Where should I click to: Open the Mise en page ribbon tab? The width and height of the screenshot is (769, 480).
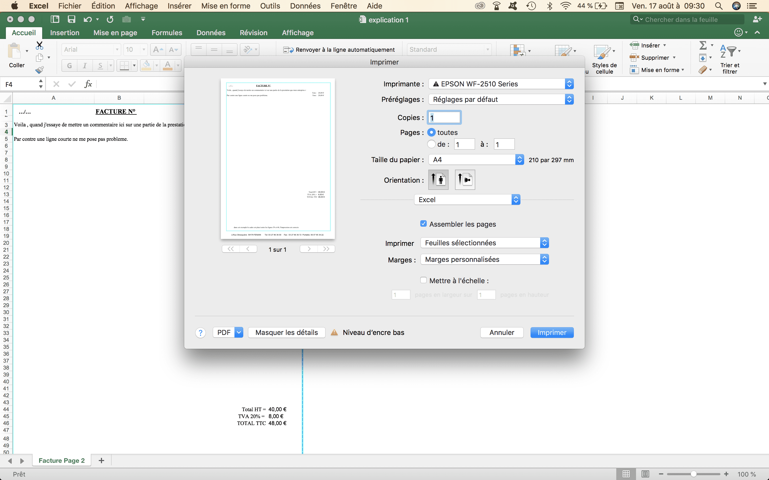115,33
